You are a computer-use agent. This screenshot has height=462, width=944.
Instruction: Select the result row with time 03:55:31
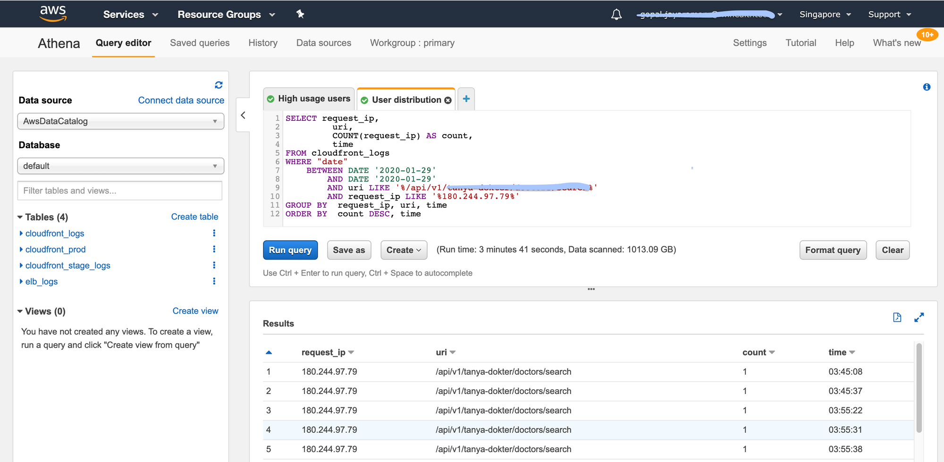(x=588, y=430)
